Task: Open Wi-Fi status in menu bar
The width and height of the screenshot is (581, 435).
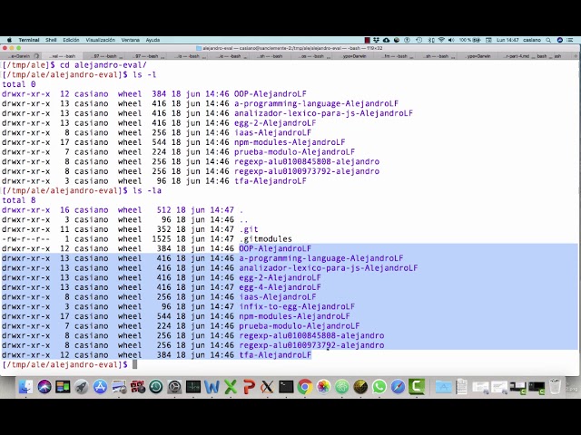Action: [441, 40]
